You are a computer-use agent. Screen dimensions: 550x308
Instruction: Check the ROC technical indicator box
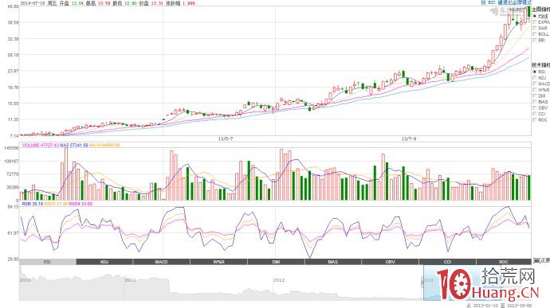tap(535, 119)
